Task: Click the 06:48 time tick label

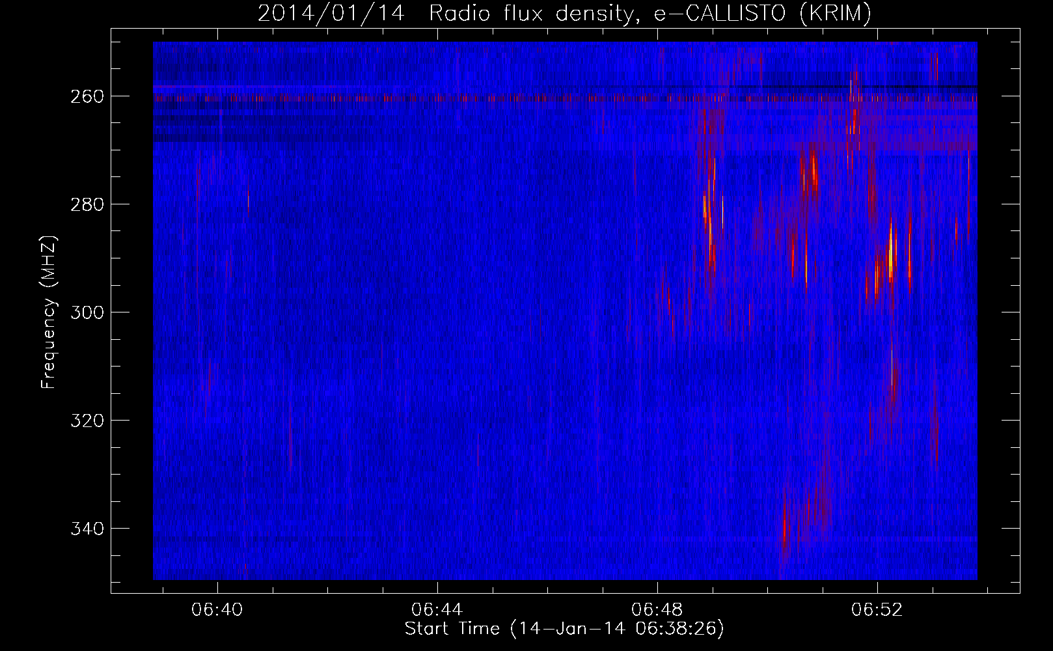Action: pyautogui.click(x=657, y=610)
